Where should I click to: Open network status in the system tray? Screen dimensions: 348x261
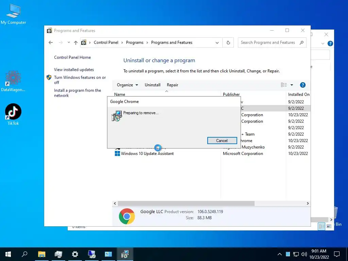(x=296, y=254)
